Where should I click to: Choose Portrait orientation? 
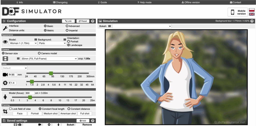pyautogui.click(x=68, y=41)
